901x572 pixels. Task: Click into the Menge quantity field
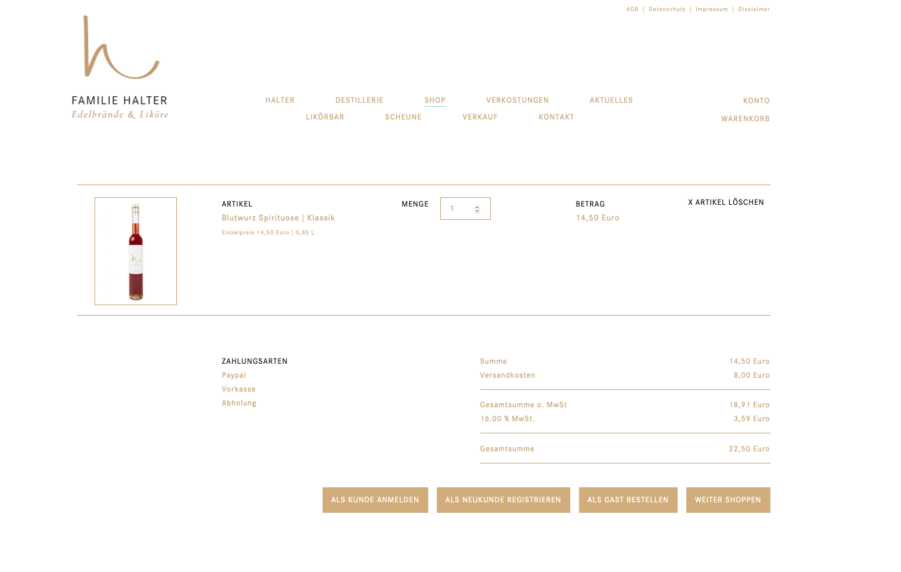(458, 209)
